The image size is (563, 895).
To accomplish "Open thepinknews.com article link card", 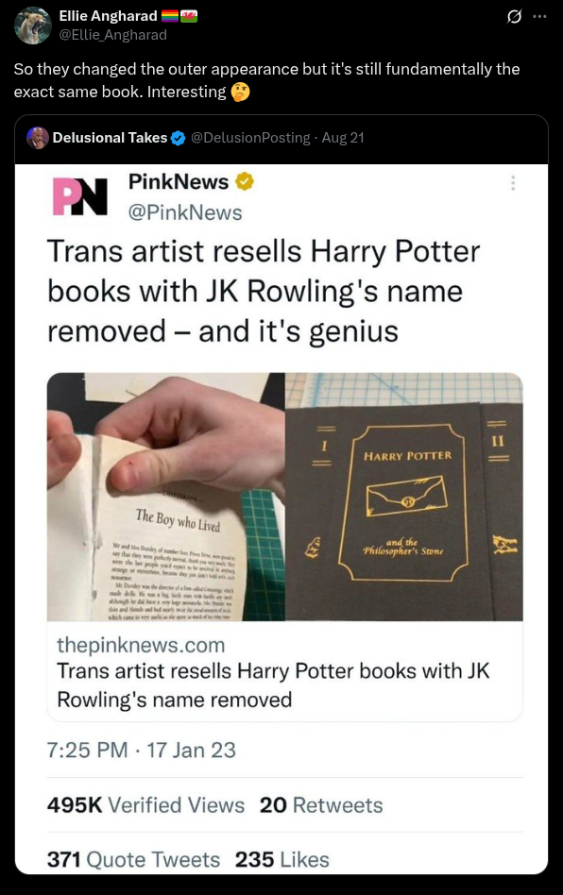I will pos(284,671).
